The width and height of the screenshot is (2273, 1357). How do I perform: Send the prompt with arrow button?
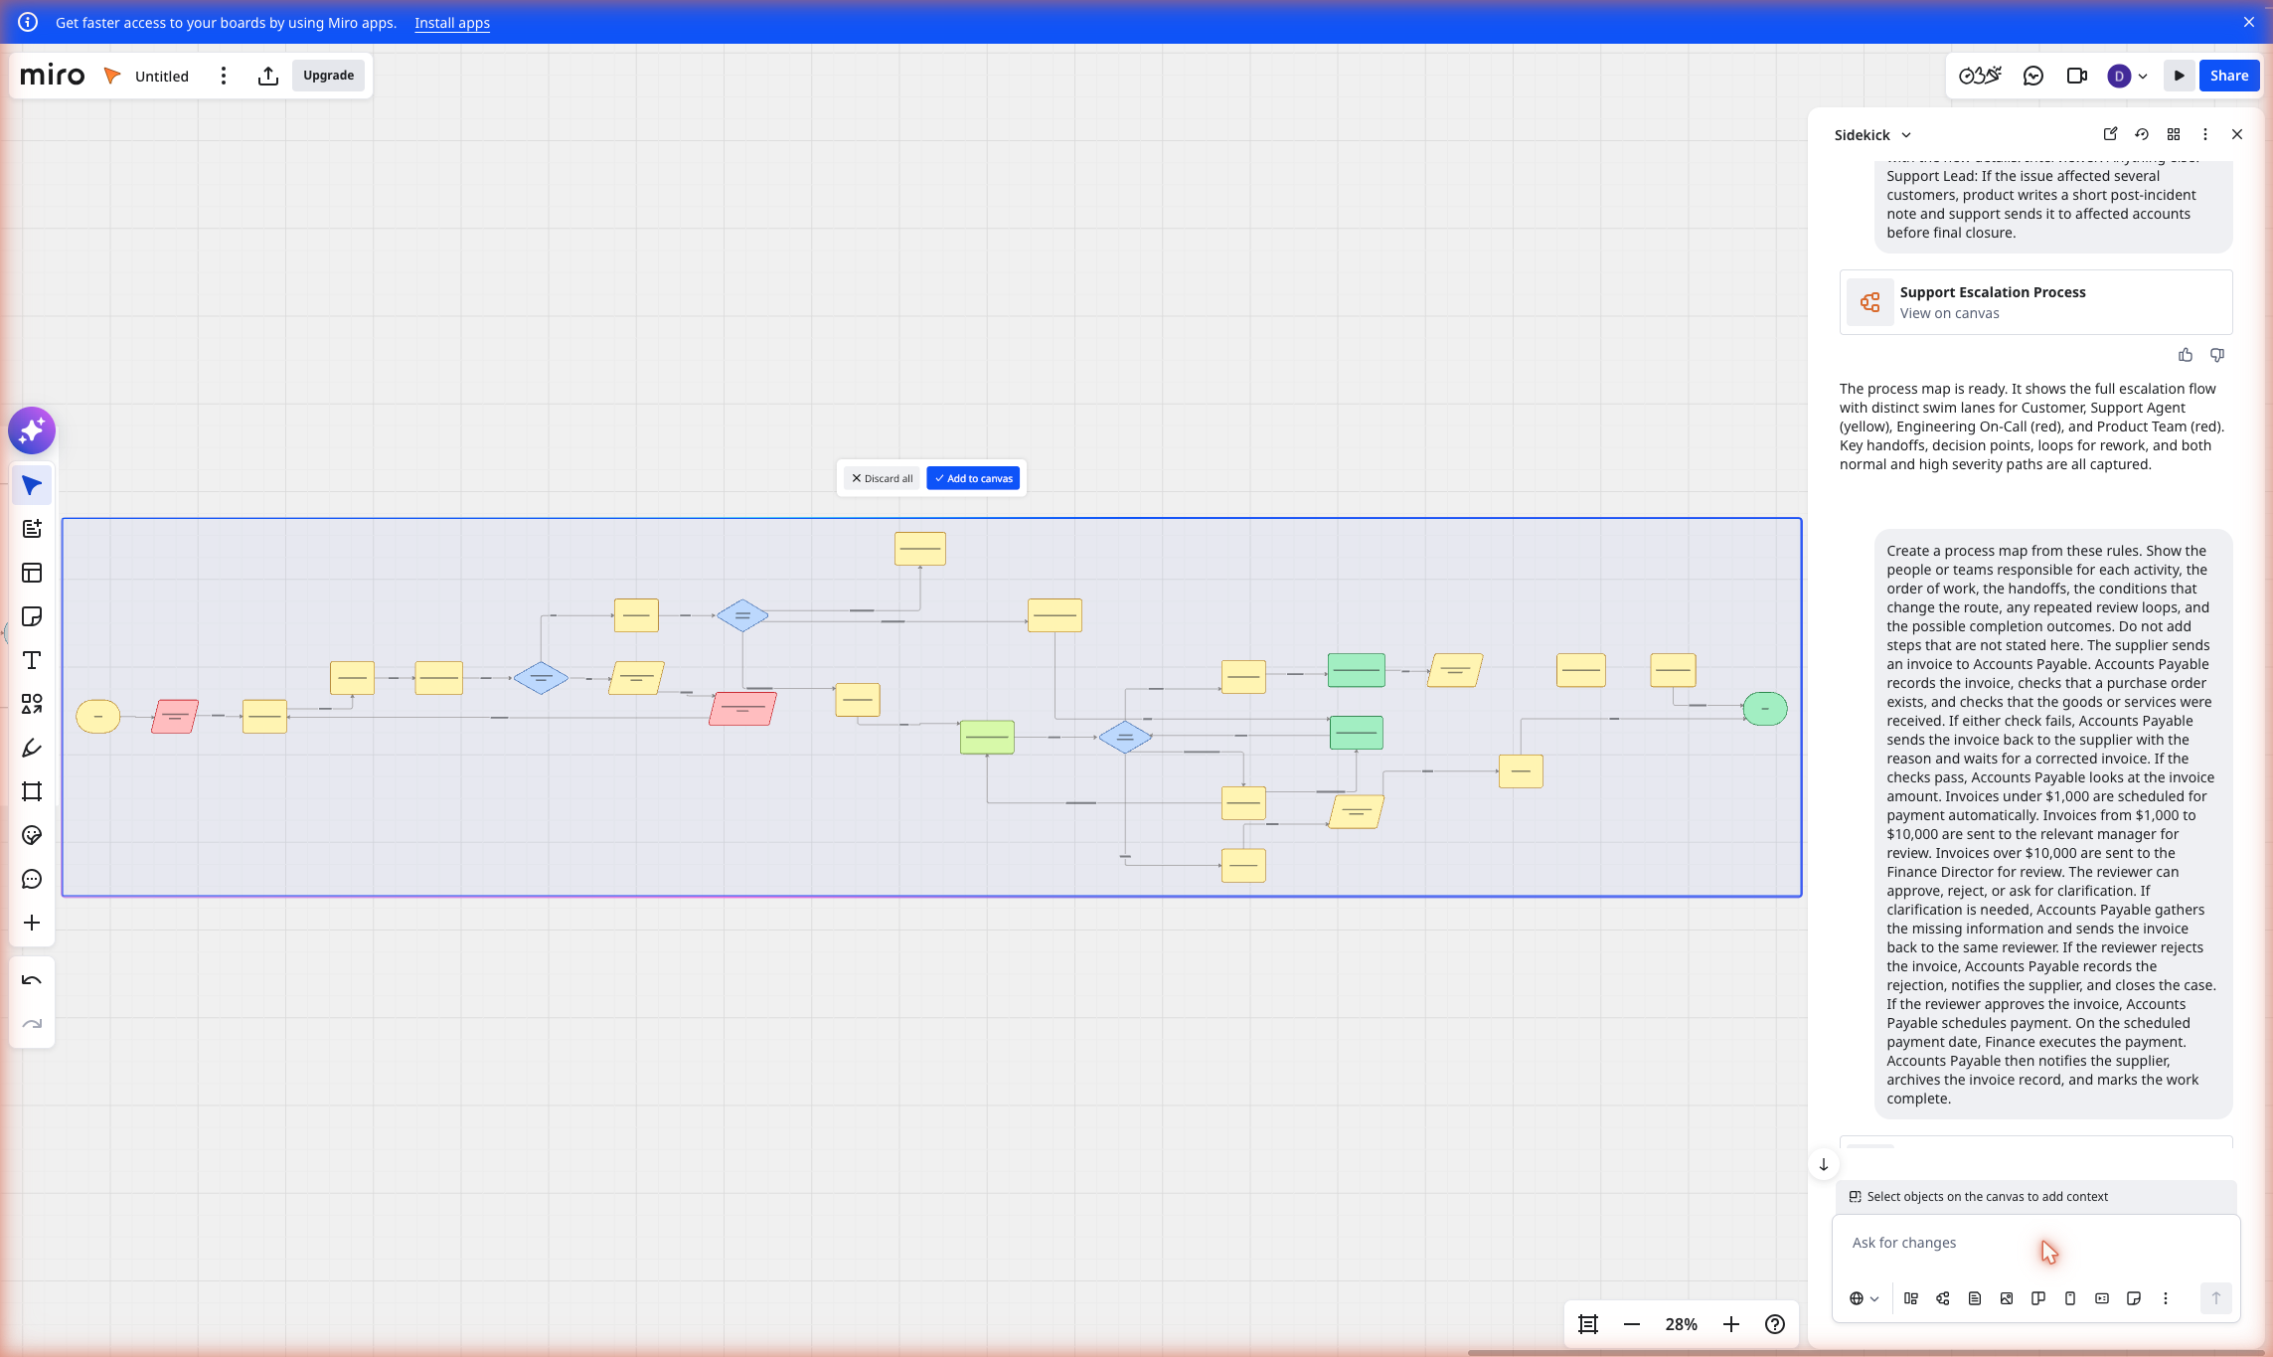coord(2215,1298)
